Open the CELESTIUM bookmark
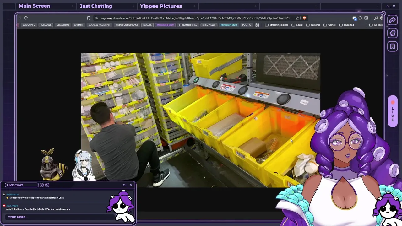Image resolution: width=402 pixels, height=226 pixels. 62,25
